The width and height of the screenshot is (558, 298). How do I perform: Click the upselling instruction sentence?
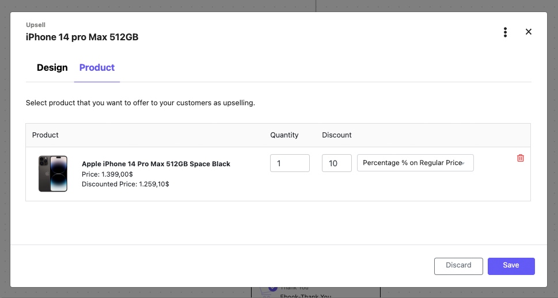(140, 103)
